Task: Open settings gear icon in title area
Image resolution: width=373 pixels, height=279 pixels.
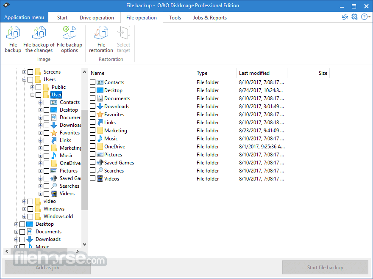Action: (x=355, y=17)
